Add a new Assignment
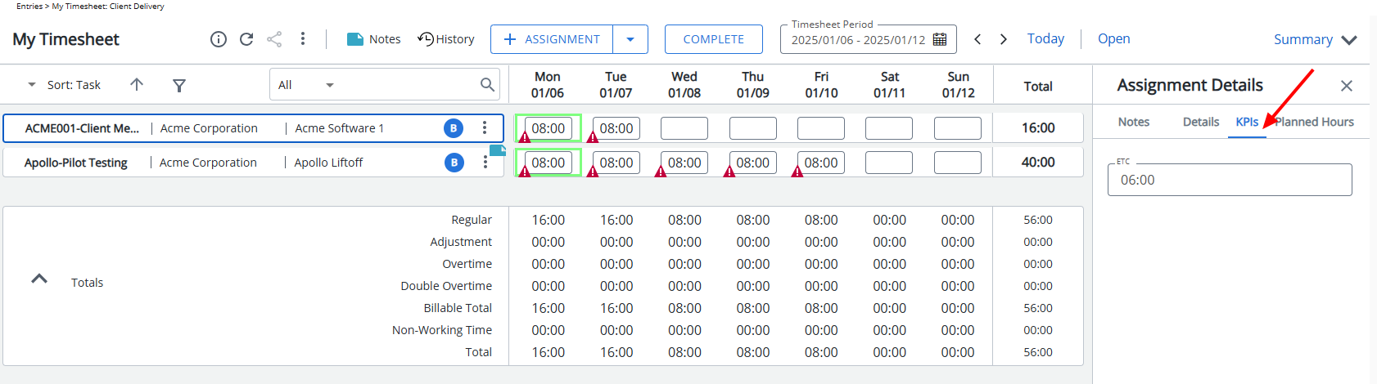Image resolution: width=1377 pixels, height=384 pixels. [552, 39]
